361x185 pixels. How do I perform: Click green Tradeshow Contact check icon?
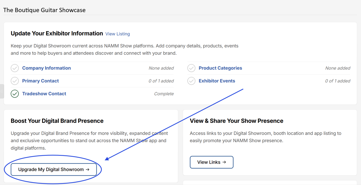[x=15, y=94]
